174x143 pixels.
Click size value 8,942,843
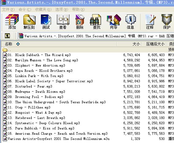132,81
